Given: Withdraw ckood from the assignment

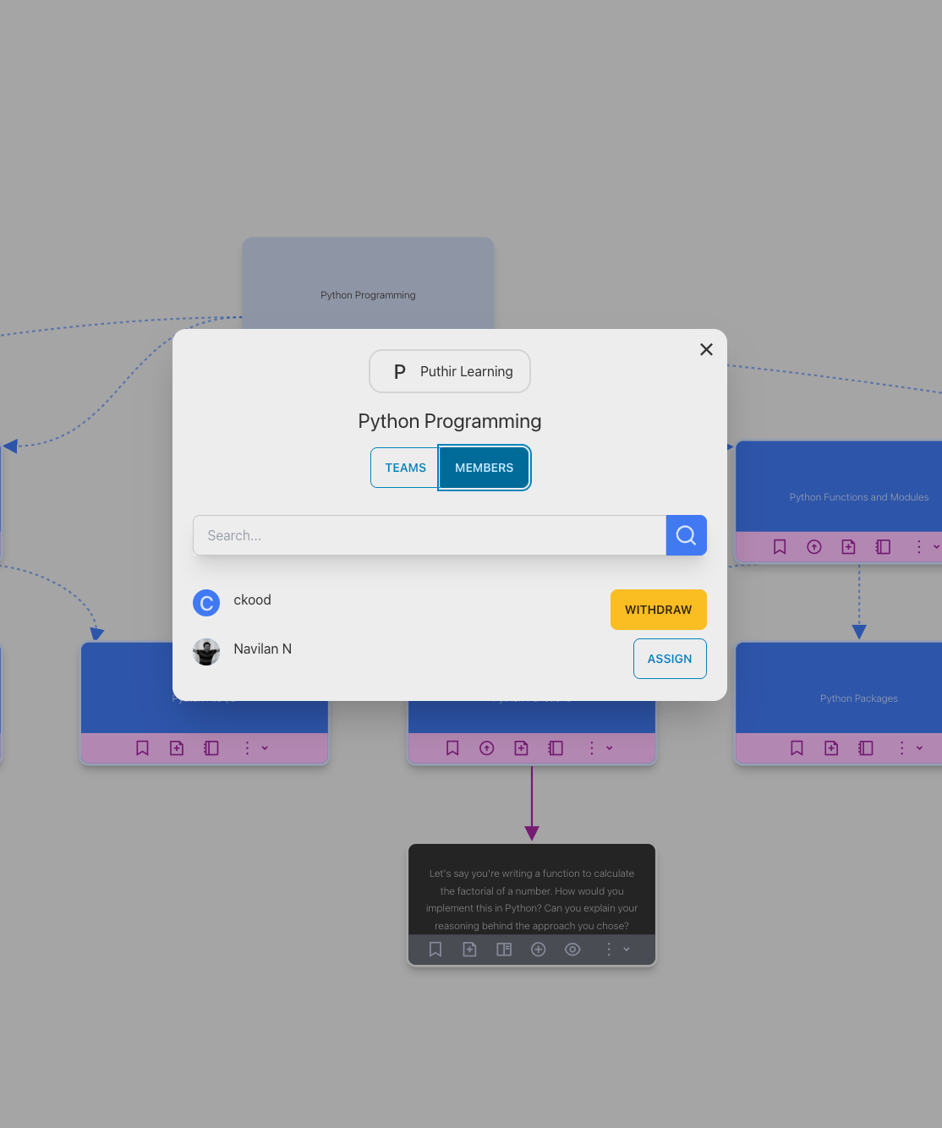Looking at the screenshot, I should (x=658, y=610).
